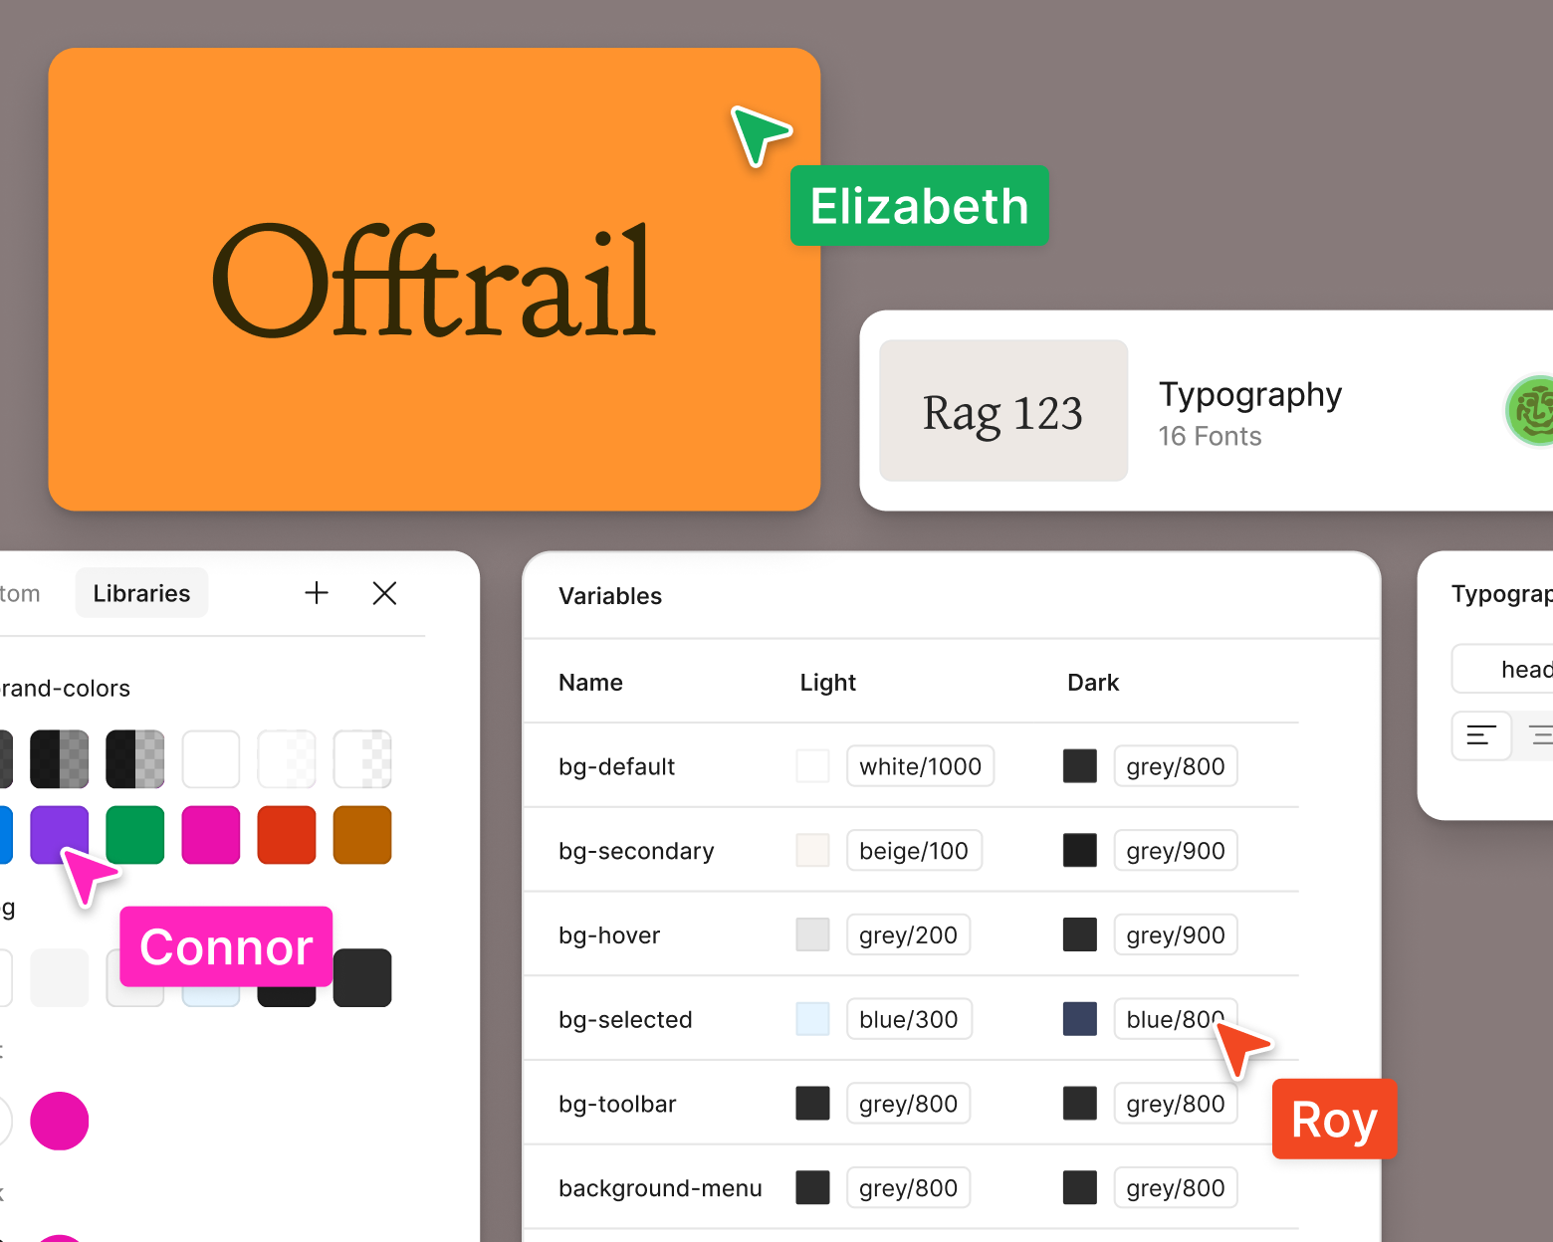Click the bg-selected variable name
This screenshot has height=1242, width=1553.
626,1020
